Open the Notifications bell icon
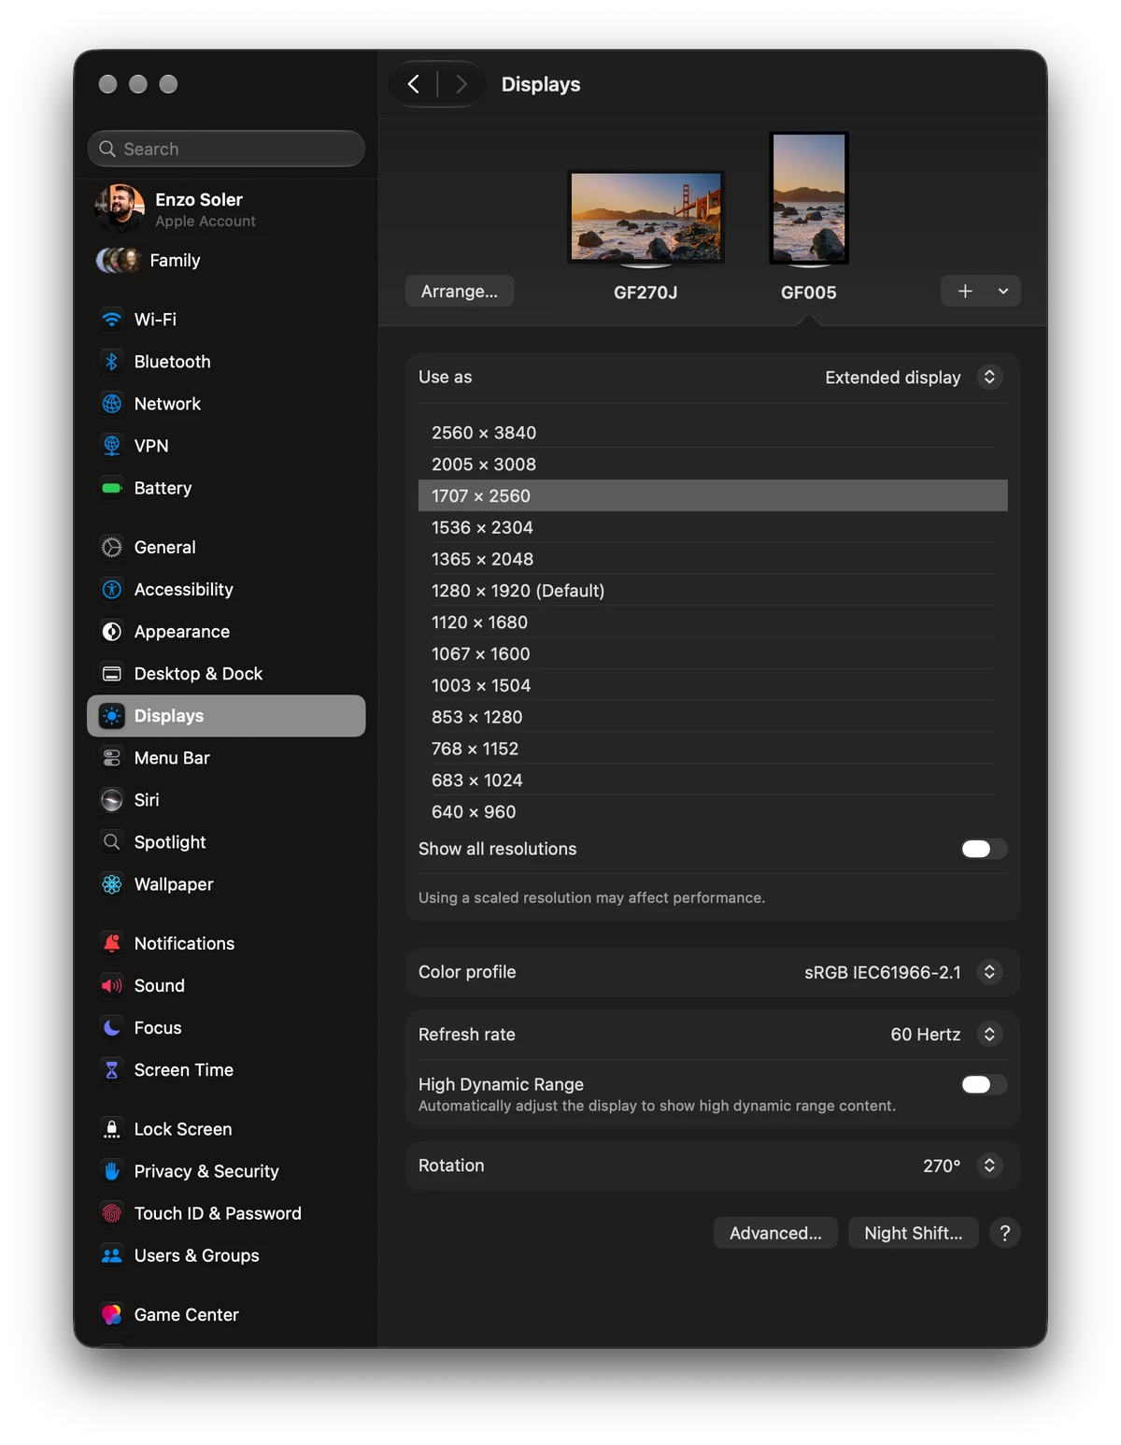 (x=112, y=944)
